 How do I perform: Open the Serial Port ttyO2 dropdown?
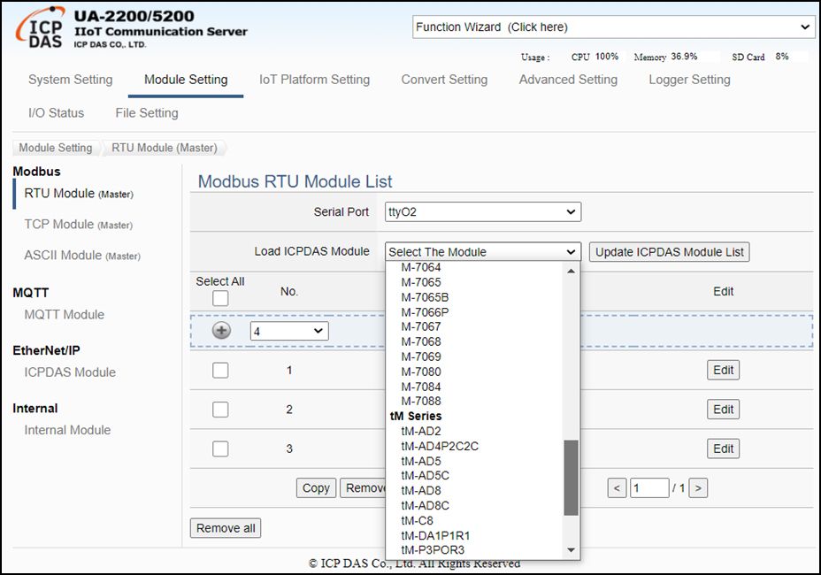(483, 212)
